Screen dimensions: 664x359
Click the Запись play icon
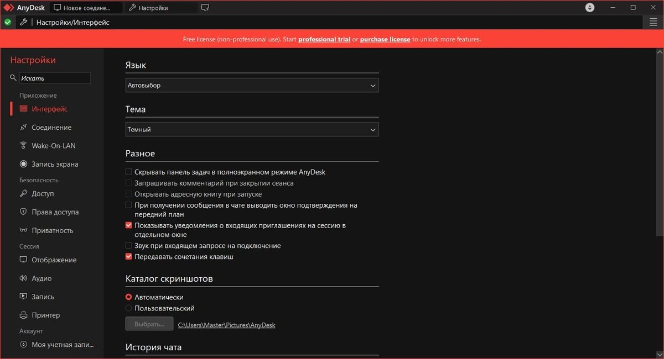(x=23, y=297)
